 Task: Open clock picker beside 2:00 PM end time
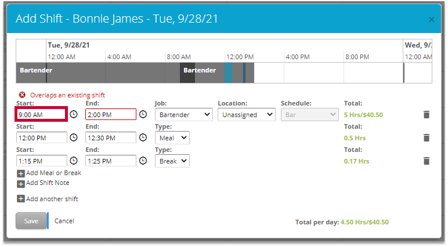[143, 114]
